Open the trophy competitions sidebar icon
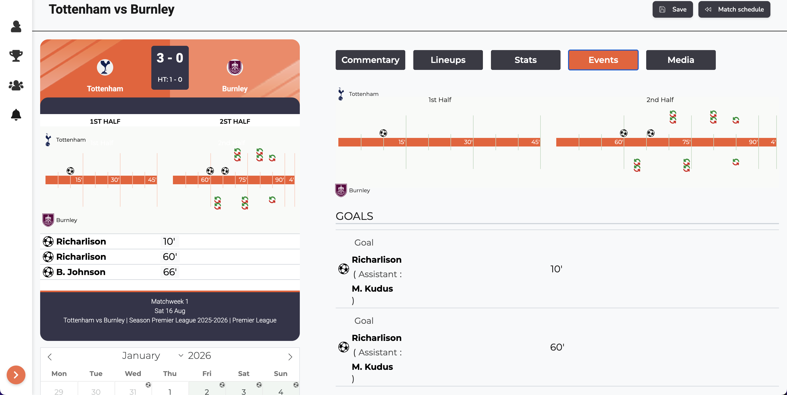787x395 pixels. (16, 56)
